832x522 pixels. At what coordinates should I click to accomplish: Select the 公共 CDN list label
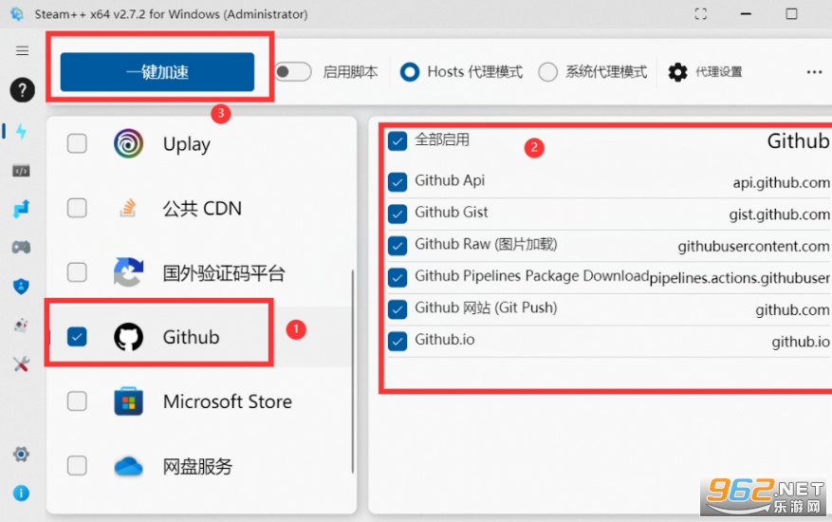pos(202,208)
